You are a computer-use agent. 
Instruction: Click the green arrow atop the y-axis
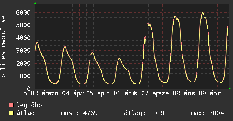tap(35, 3)
